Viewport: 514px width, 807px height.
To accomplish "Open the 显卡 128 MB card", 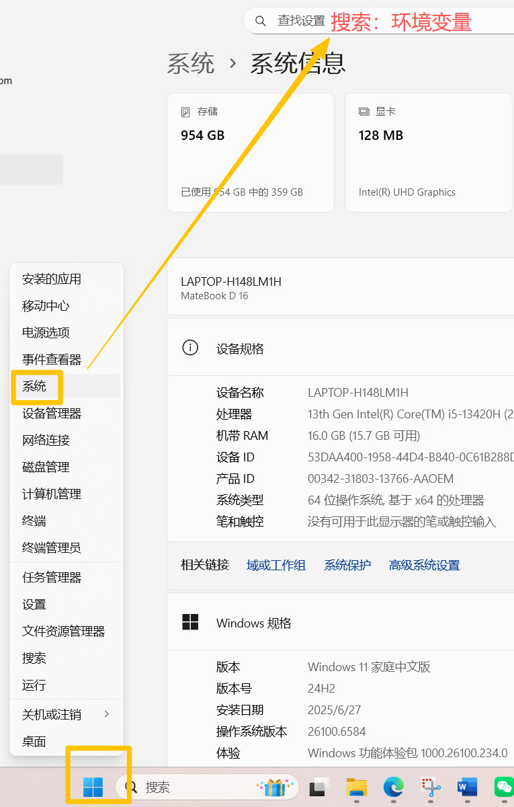I will (x=429, y=153).
